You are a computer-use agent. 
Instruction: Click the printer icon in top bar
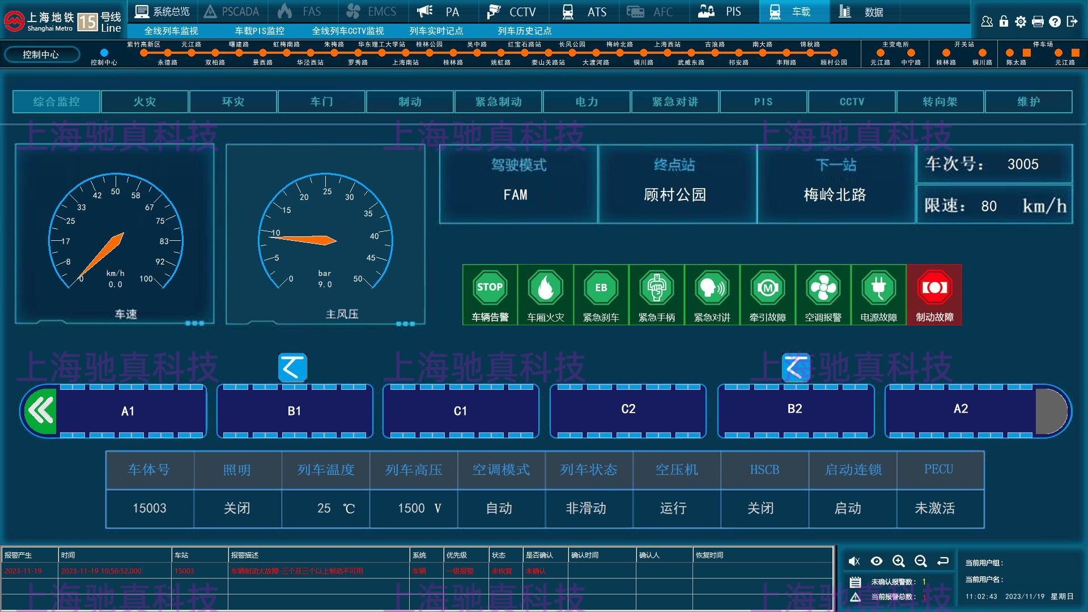pyautogui.click(x=1038, y=22)
